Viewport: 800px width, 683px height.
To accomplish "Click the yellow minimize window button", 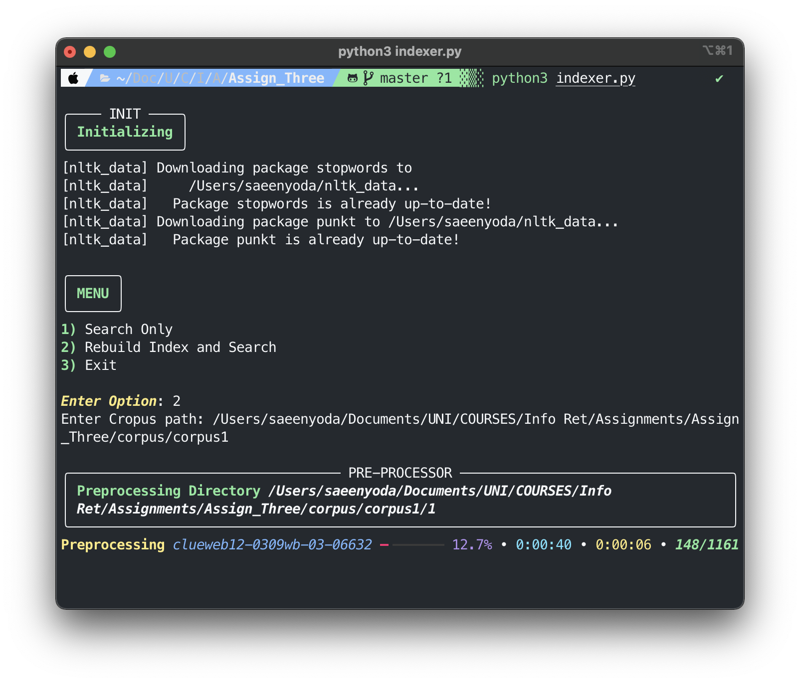I will pyautogui.click(x=90, y=52).
